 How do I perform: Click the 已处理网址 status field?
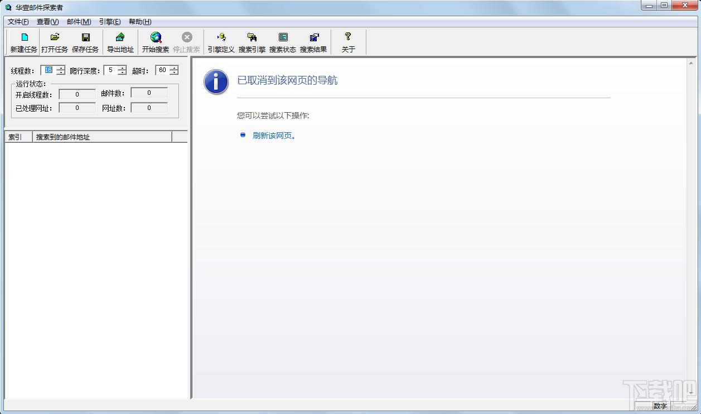click(x=78, y=108)
